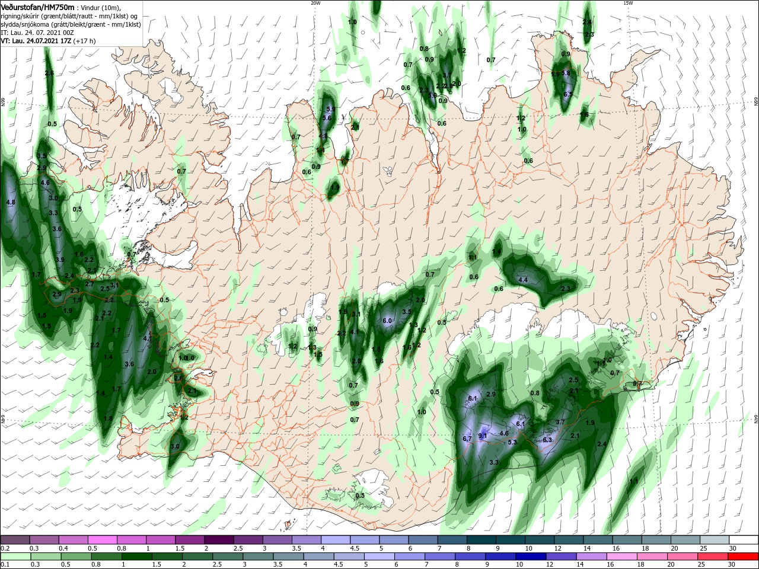
Task: Click the 5.9 precipitation value
Action: pos(331,109)
